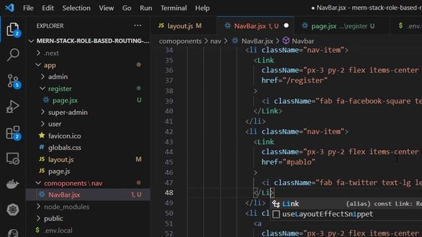Open the Search view in activity bar
Screen dimensions: 422x237
pos(13,55)
